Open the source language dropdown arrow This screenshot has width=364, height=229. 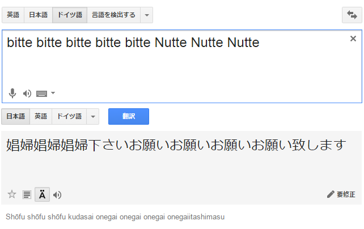[147, 15]
